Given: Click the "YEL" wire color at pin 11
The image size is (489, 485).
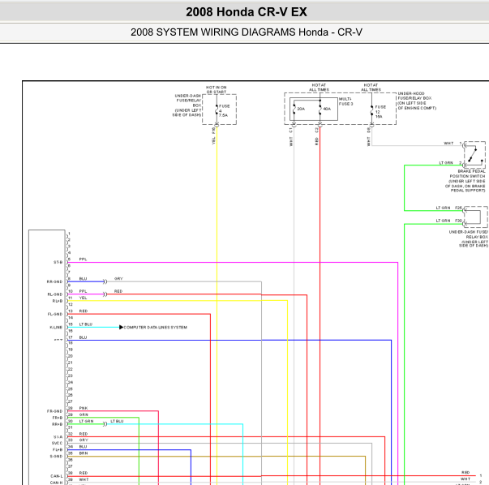Looking at the screenshot, I should coord(83,298).
